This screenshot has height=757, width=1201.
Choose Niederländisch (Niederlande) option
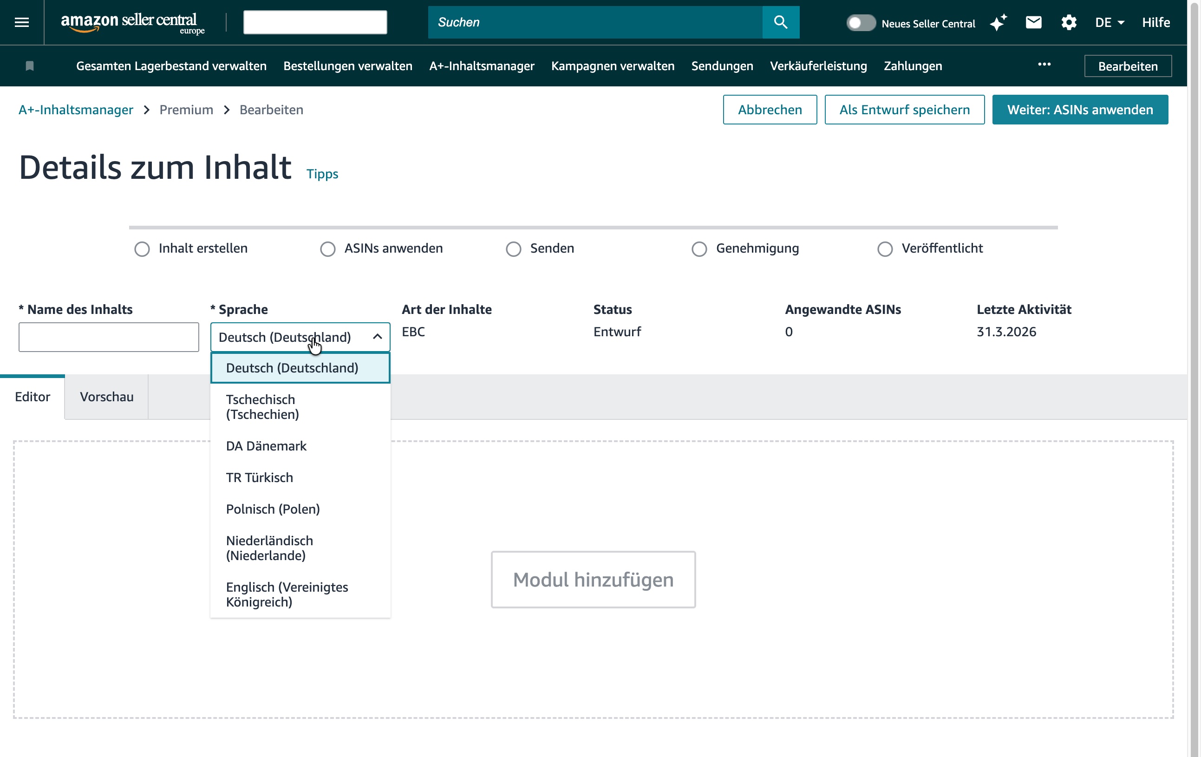coord(300,548)
